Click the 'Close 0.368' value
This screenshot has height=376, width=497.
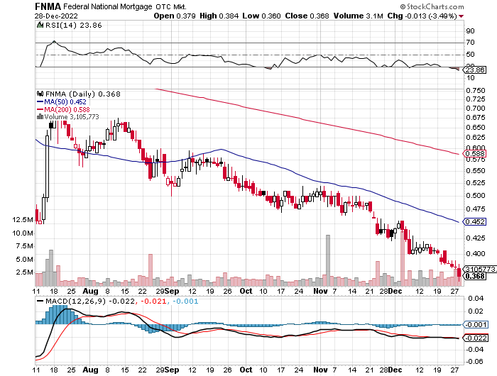(x=307, y=16)
